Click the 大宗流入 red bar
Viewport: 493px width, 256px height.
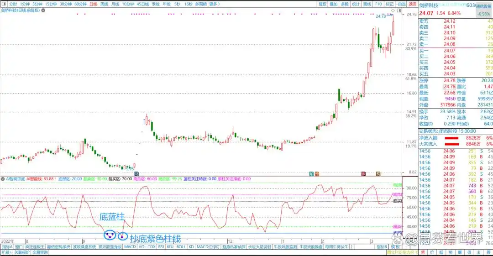pos(451,144)
